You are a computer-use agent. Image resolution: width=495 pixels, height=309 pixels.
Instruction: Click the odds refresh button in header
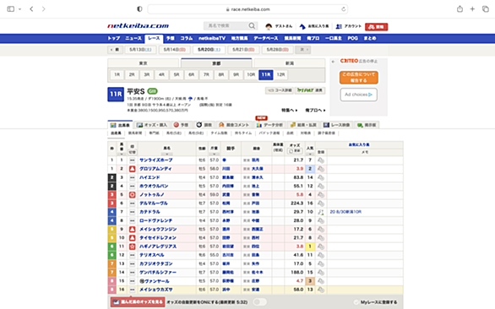(295, 151)
